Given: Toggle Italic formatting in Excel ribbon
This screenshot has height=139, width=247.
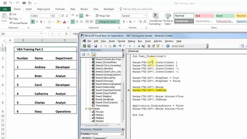Looking at the screenshot, I should pyautogui.click(x=37, y=22).
